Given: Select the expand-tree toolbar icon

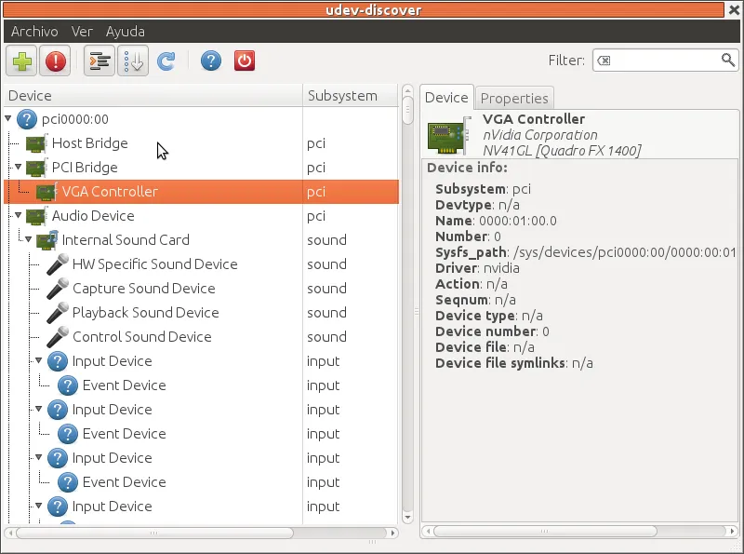Looking at the screenshot, I should click(x=99, y=61).
